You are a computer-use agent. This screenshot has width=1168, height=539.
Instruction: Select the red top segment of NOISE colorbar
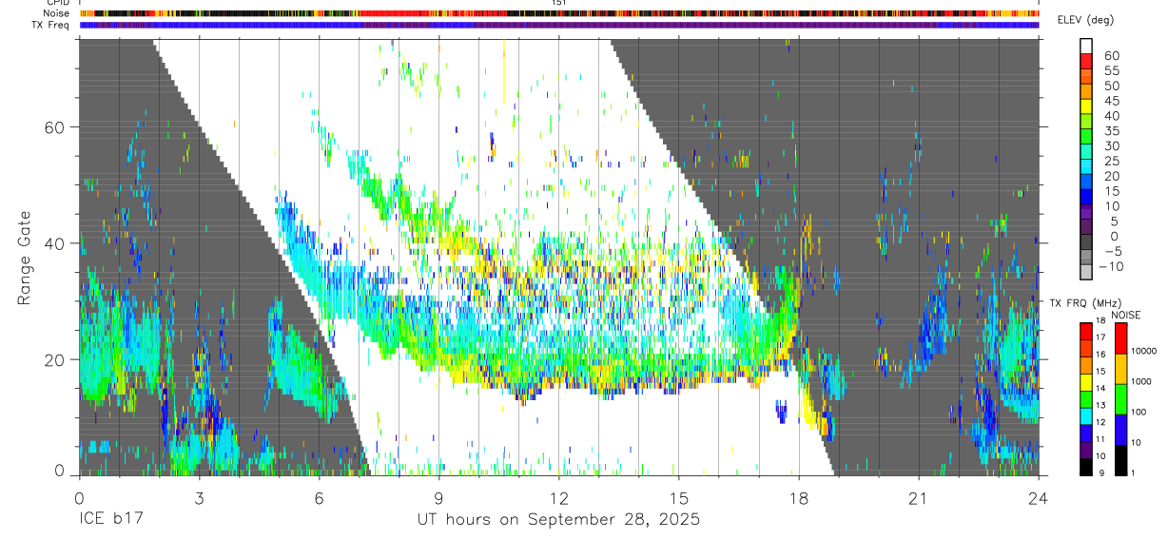tap(1120, 337)
